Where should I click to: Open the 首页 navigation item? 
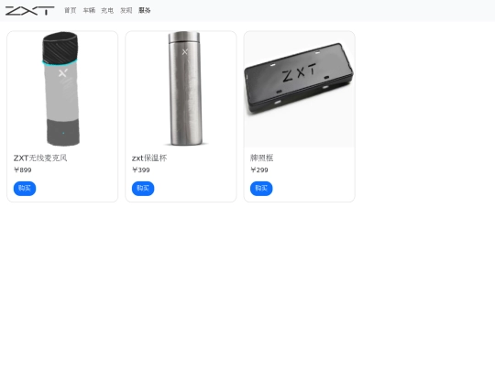(71, 10)
